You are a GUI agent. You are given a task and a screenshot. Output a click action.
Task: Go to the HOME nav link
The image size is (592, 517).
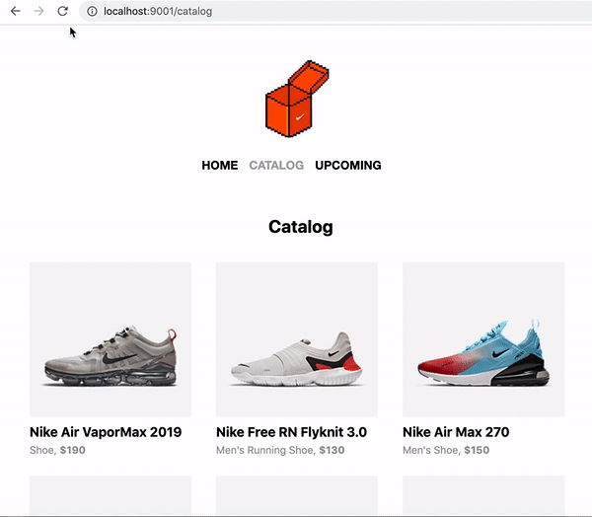tap(219, 166)
